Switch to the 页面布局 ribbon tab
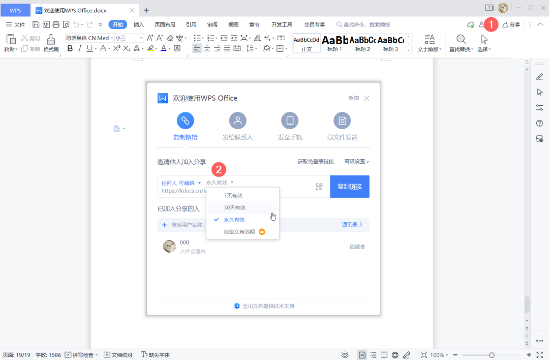549x360 pixels. [165, 24]
